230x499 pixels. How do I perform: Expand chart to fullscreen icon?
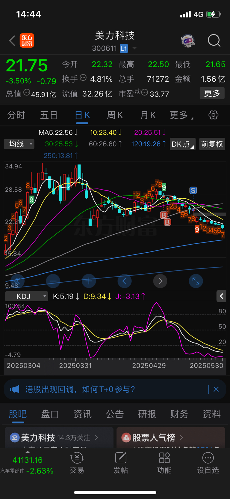pyautogui.click(x=196, y=281)
